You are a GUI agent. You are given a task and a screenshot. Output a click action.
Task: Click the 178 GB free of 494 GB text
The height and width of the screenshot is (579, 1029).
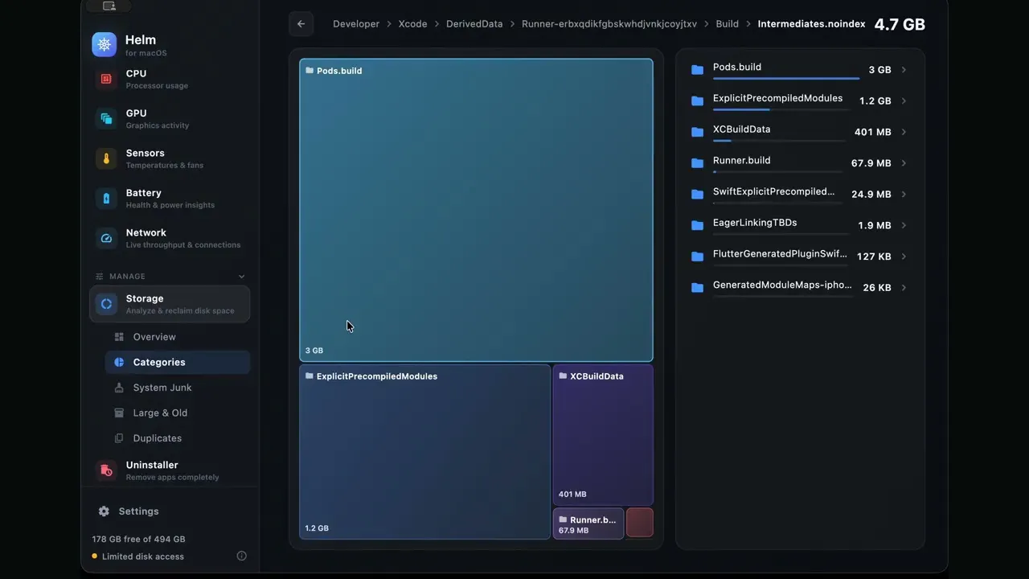point(138,539)
